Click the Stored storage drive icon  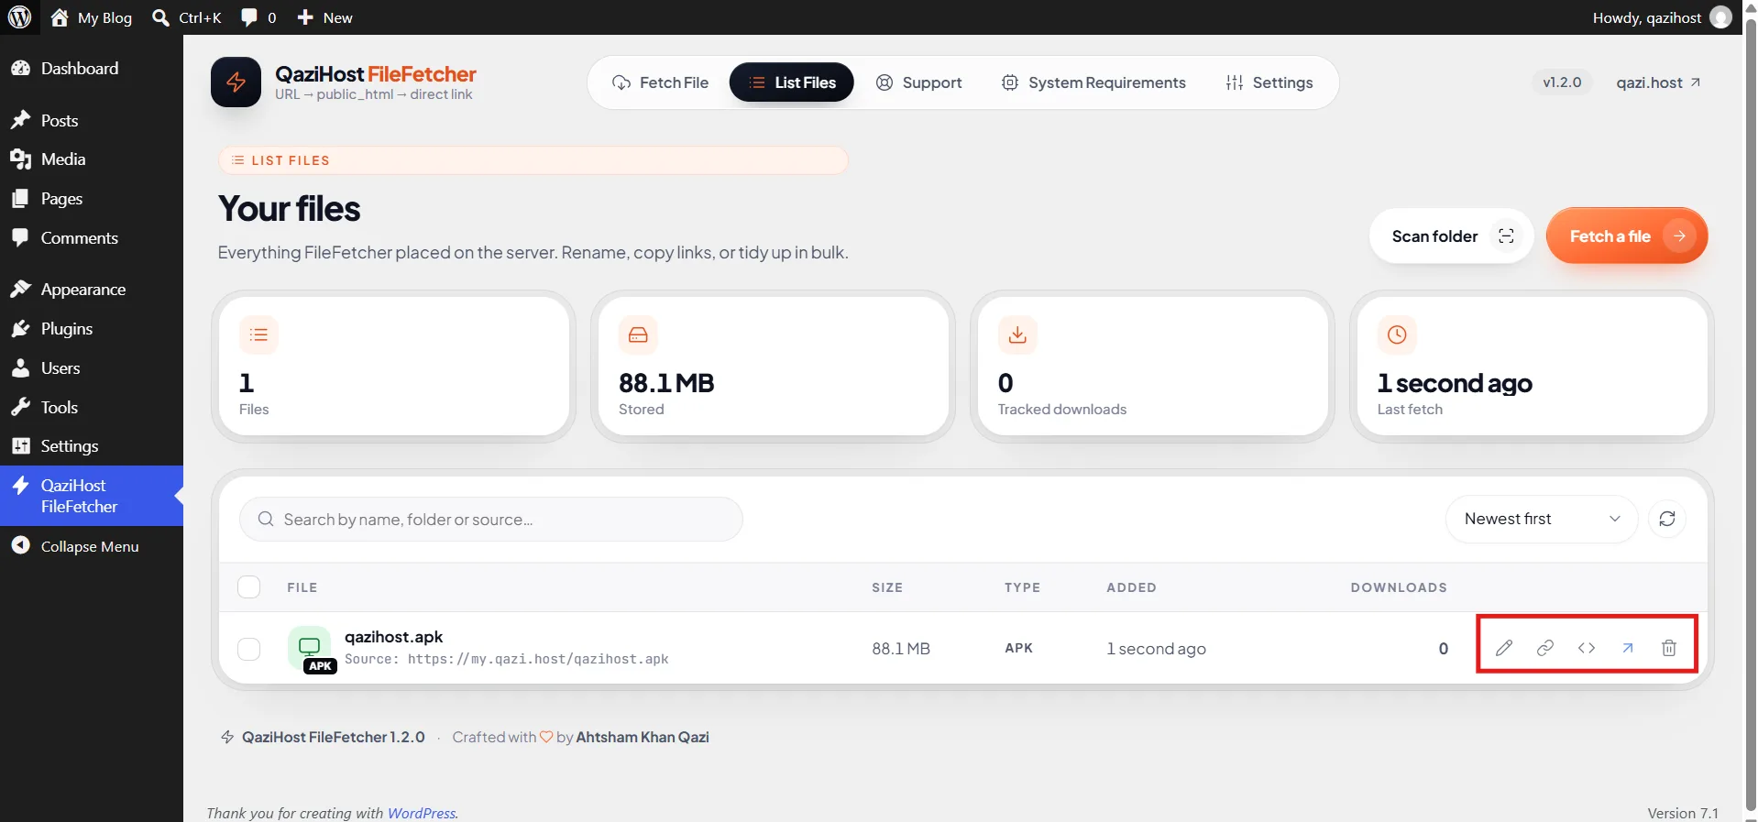click(x=638, y=334)
